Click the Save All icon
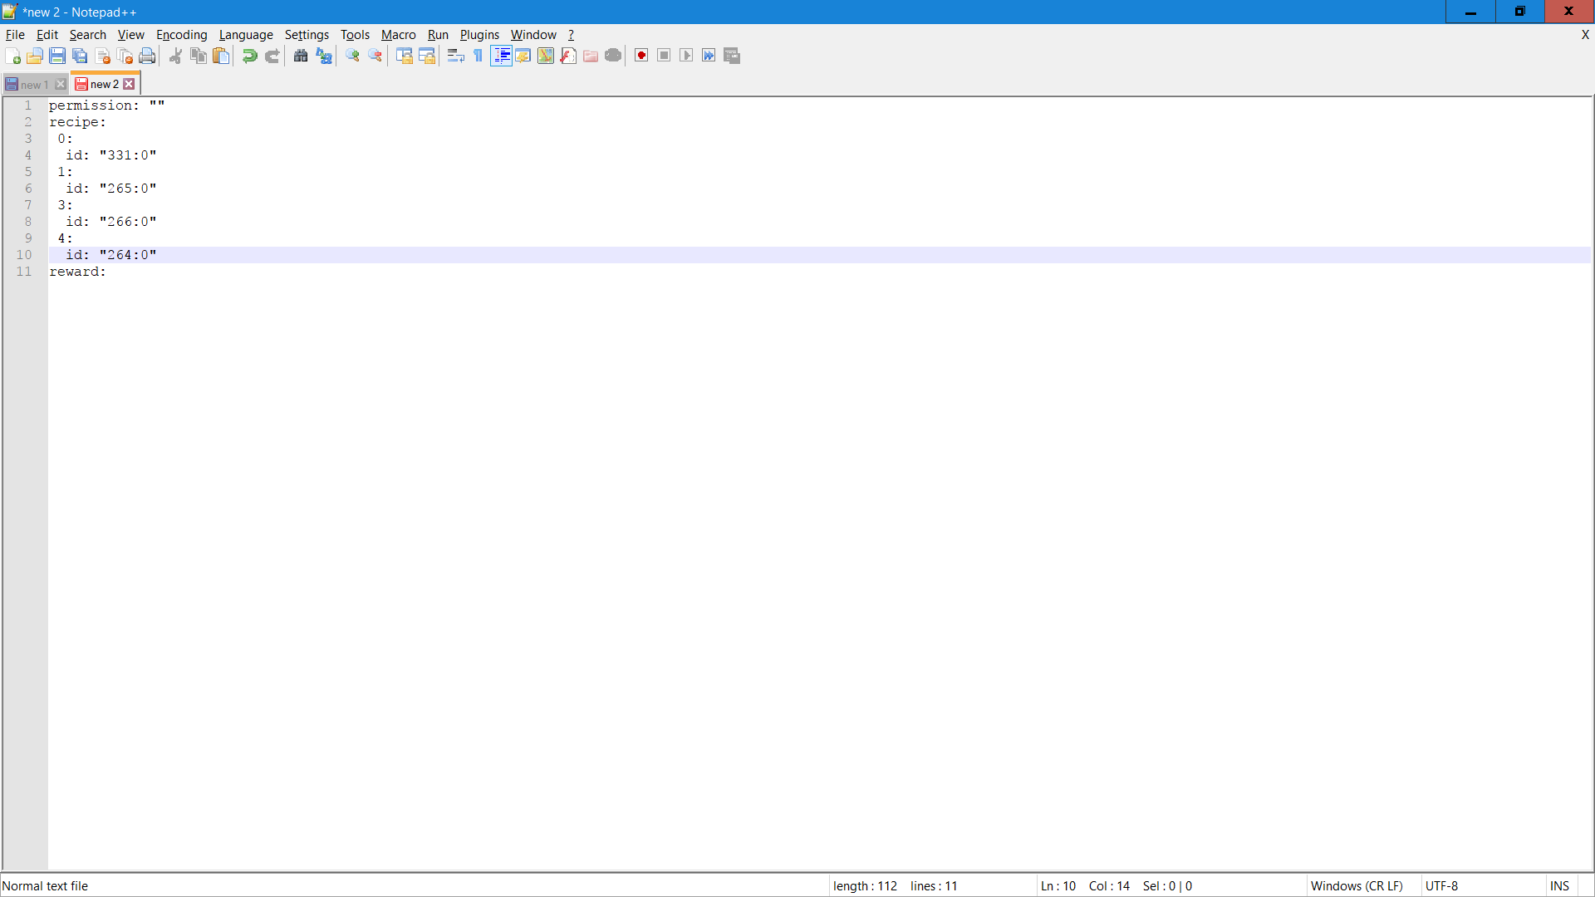 tap(80, 56)
